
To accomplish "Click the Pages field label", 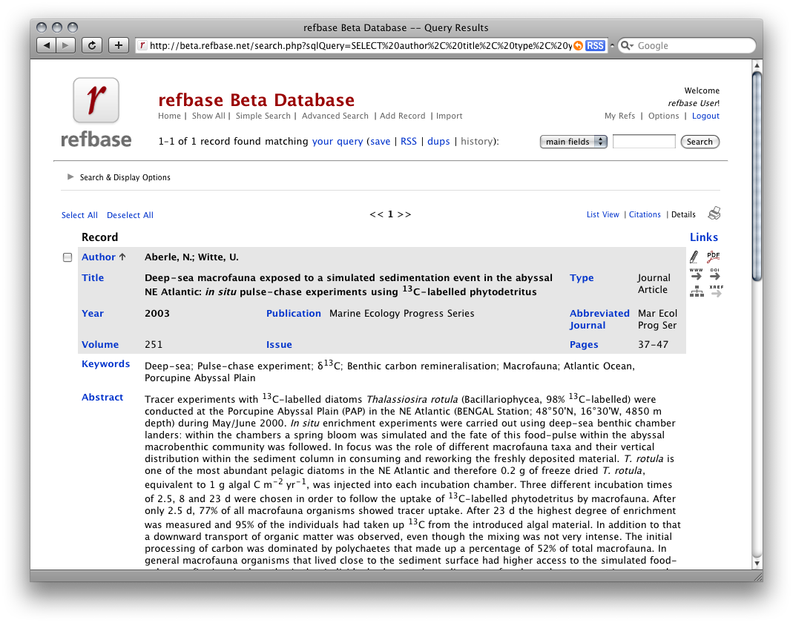I will click(x=584, y=345).
